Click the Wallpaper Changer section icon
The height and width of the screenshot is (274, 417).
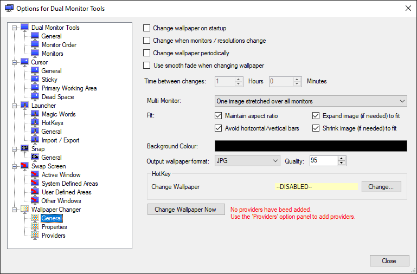(25, 210)
